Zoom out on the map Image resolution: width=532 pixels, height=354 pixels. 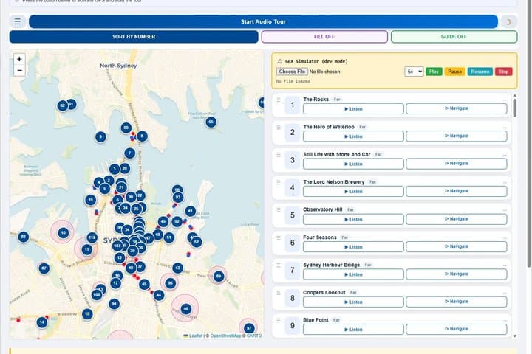pyautogui.click(x=19, y=71)
